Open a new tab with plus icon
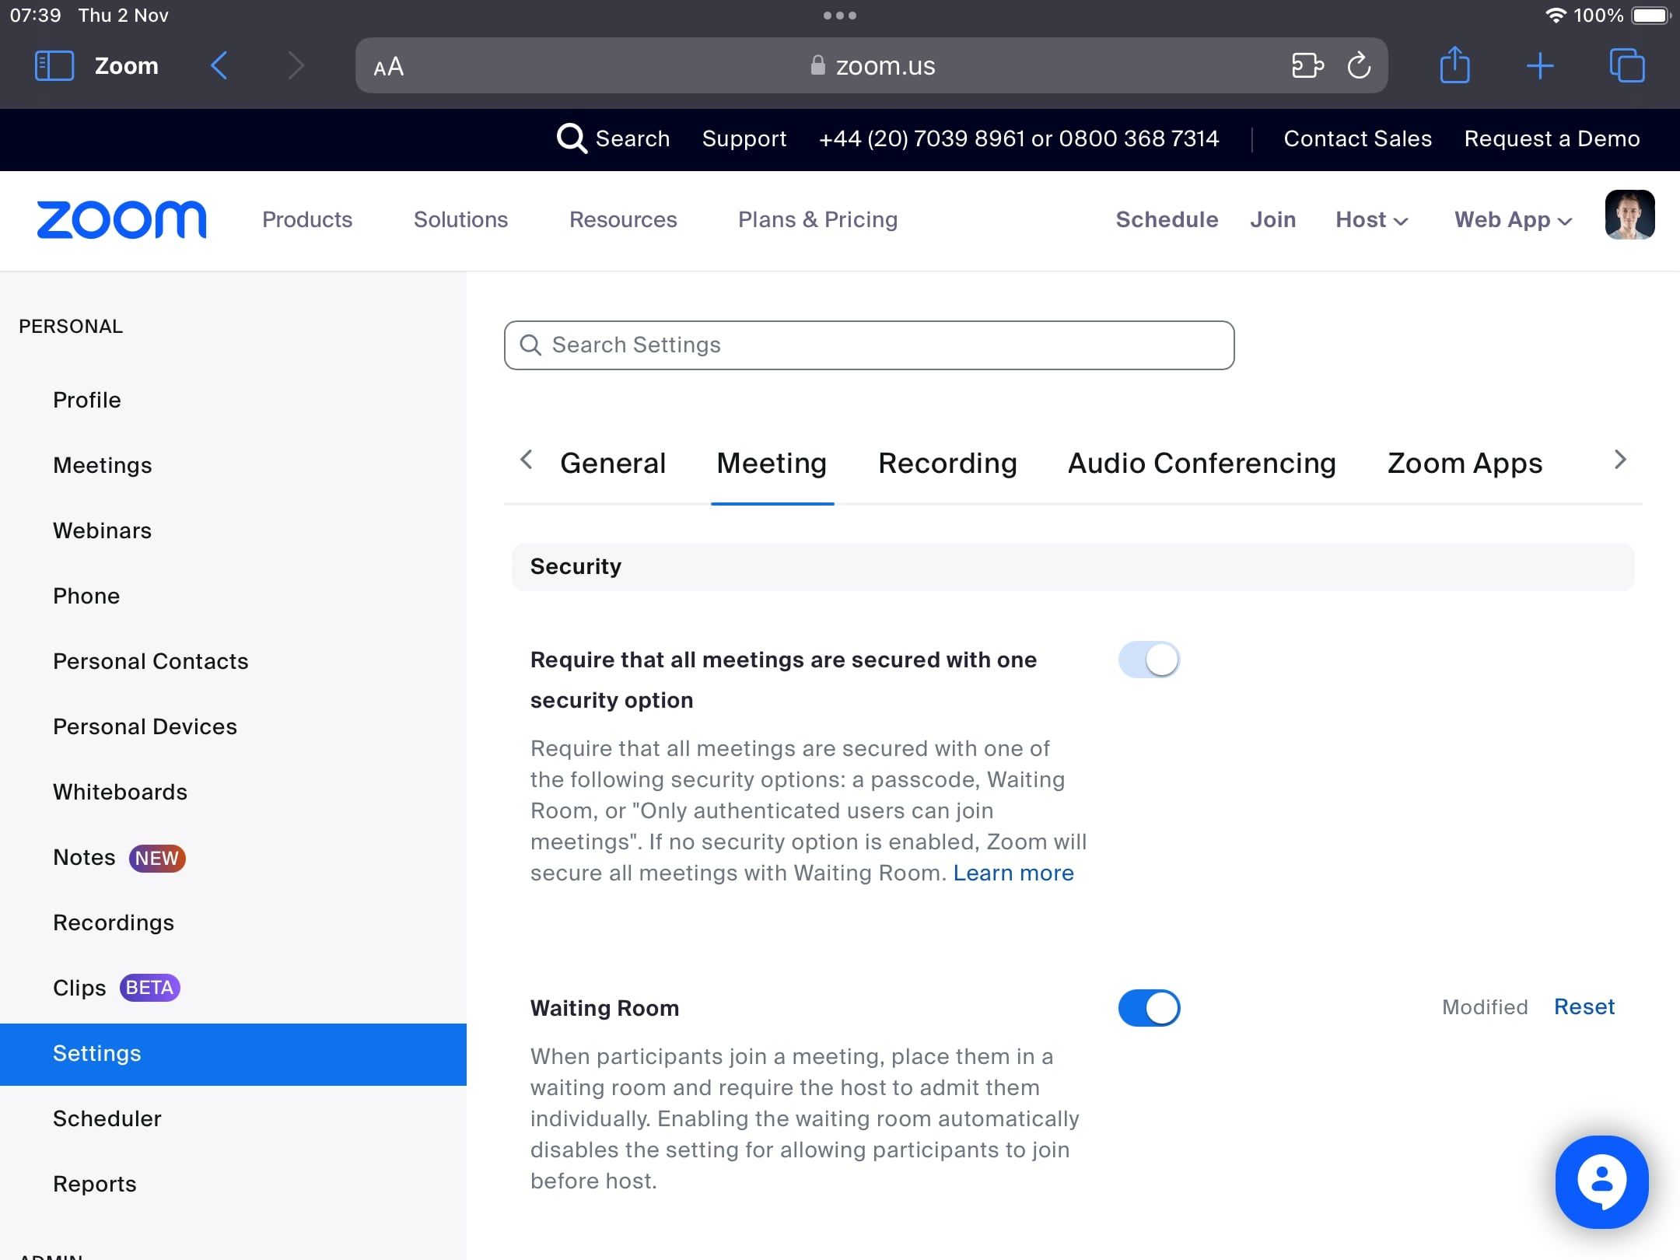The image size is (1680, 1260). pyautogui.click(x=1540, y=65)
